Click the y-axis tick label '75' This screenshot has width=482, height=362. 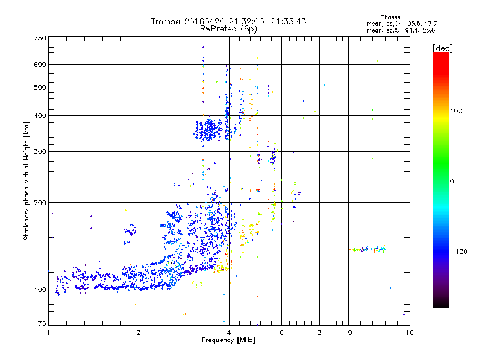click(x=42, y=323)
